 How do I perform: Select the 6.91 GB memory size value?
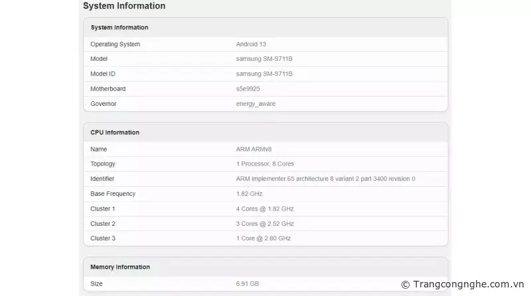click(x=249, y=283)
